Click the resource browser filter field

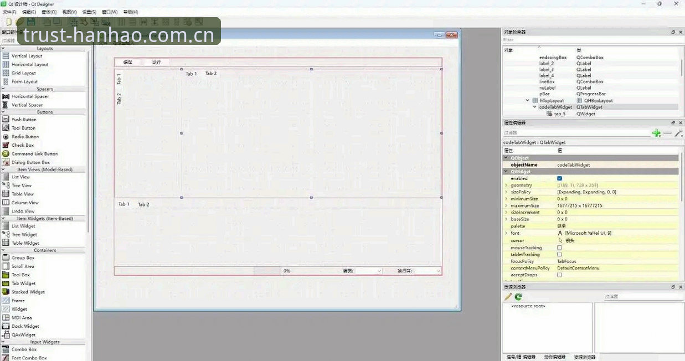click(643, 297)
